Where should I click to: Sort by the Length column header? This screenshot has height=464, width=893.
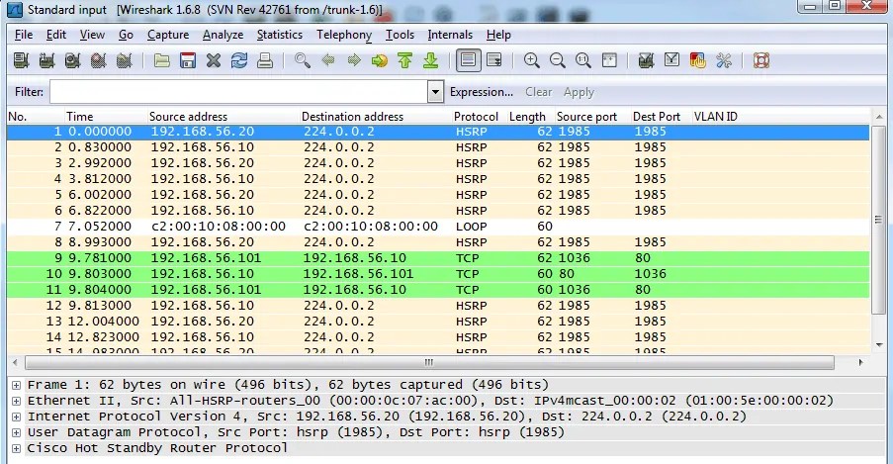point(527,117)
